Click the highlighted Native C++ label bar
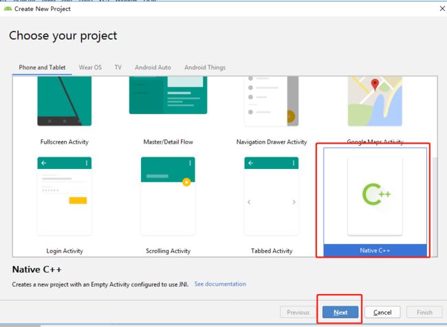This screenshot has width=447, height=327. pos(375,250)
